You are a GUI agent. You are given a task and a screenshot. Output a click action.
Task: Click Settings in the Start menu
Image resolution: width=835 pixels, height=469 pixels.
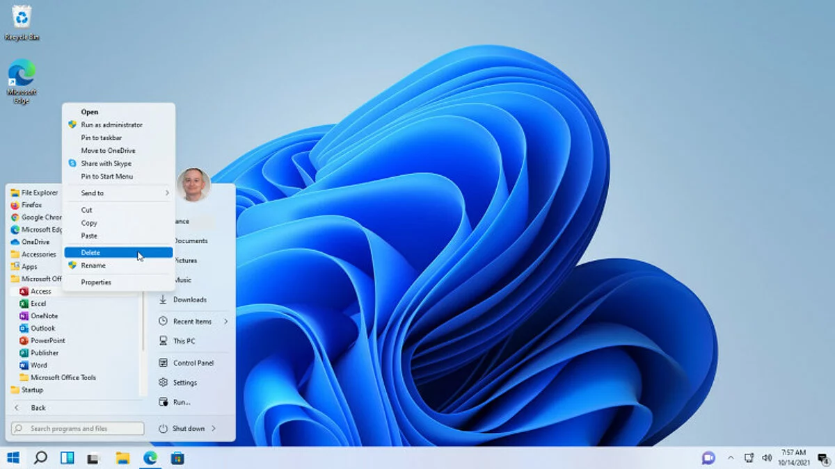(184, 383)
